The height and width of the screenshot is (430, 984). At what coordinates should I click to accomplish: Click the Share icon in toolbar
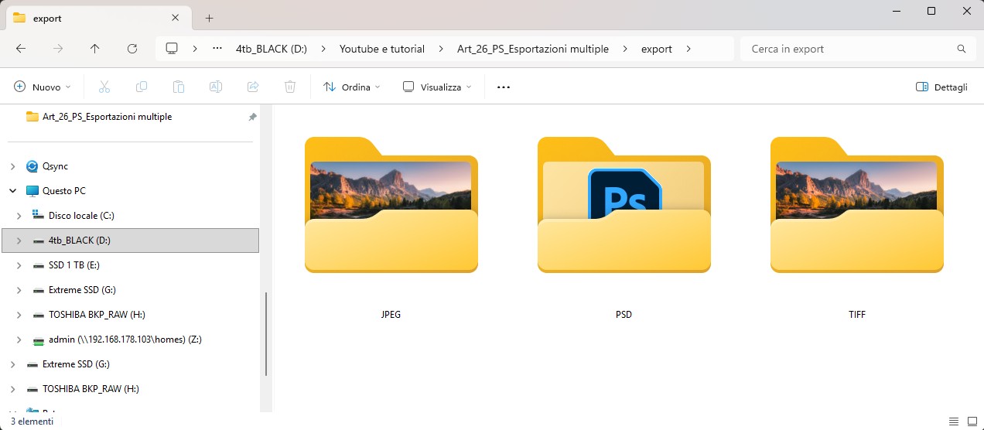click(253, 87)
